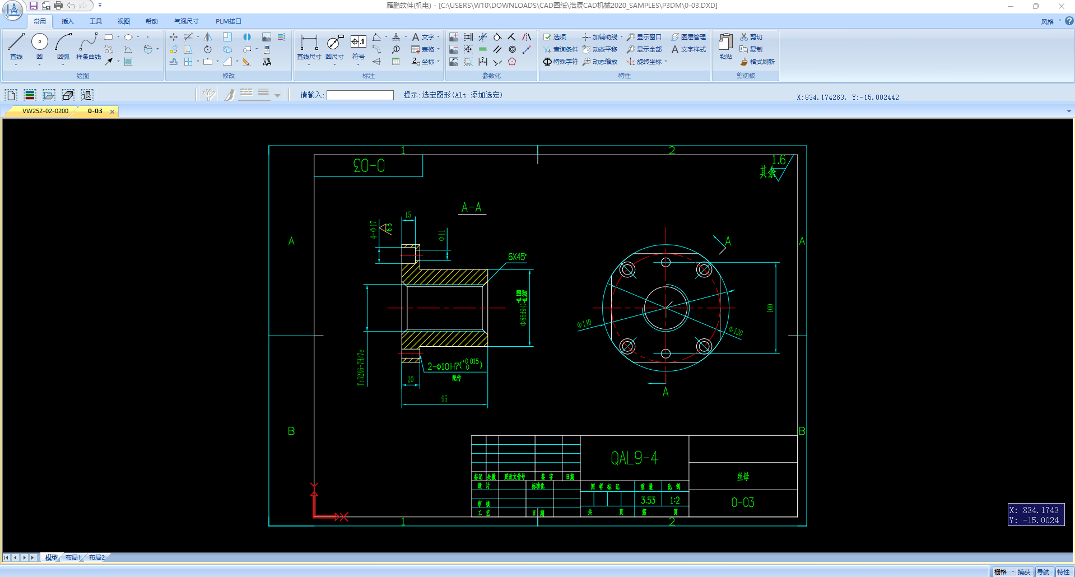Select the 圆 circle drawing tool
Viewport: 1075px width, 577px height.
point(39,46)
